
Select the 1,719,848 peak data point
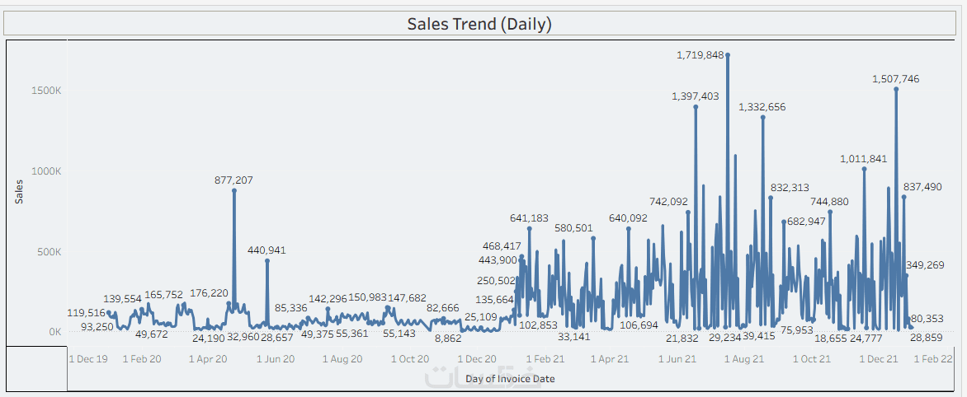(727, 55)
